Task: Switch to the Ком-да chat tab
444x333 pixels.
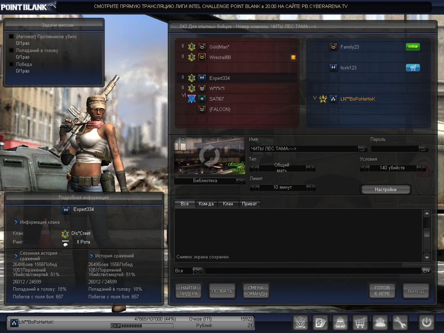Action: coord(206,204)
